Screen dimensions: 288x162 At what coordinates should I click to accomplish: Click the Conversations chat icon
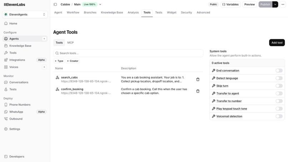pyautogui.click(x=6, y=82)
